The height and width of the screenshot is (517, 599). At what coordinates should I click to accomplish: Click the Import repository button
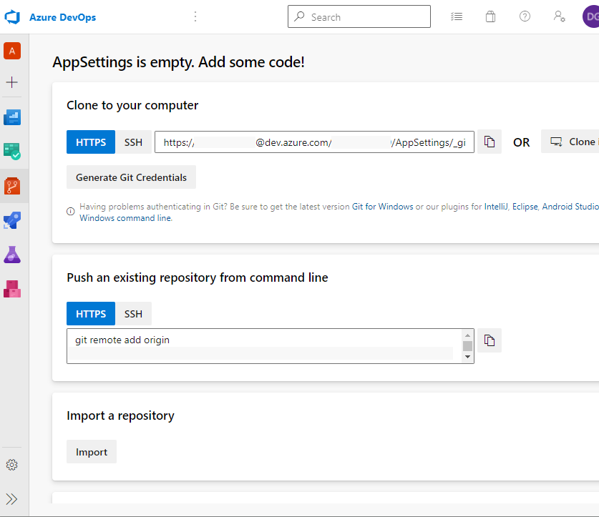click(92, 452)
